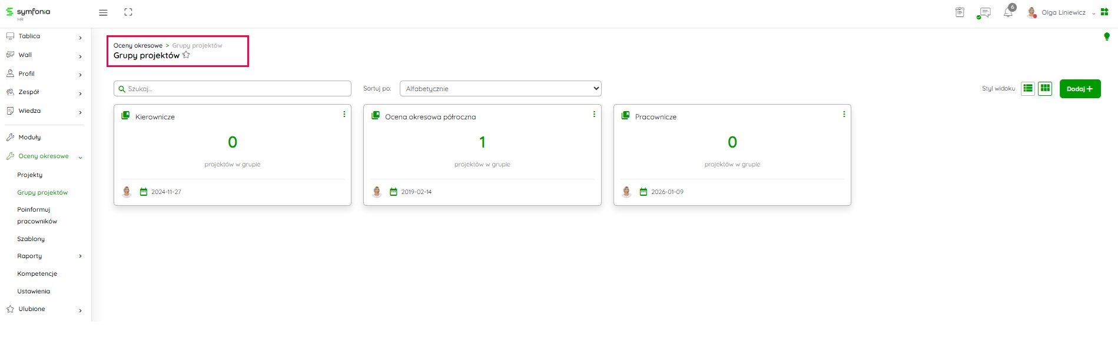
Task: Click the hamburger menu icon
Action: (103, 12)
